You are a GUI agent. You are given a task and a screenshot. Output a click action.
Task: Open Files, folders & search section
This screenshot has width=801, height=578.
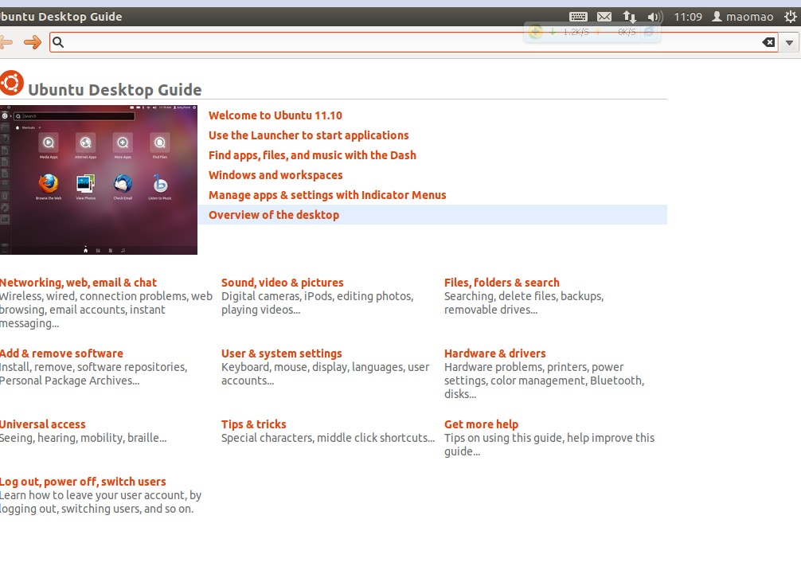click(x=502, y=283)
